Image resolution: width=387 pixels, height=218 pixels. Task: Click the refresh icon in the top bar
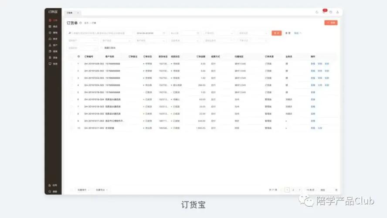[x=317, y=12]
